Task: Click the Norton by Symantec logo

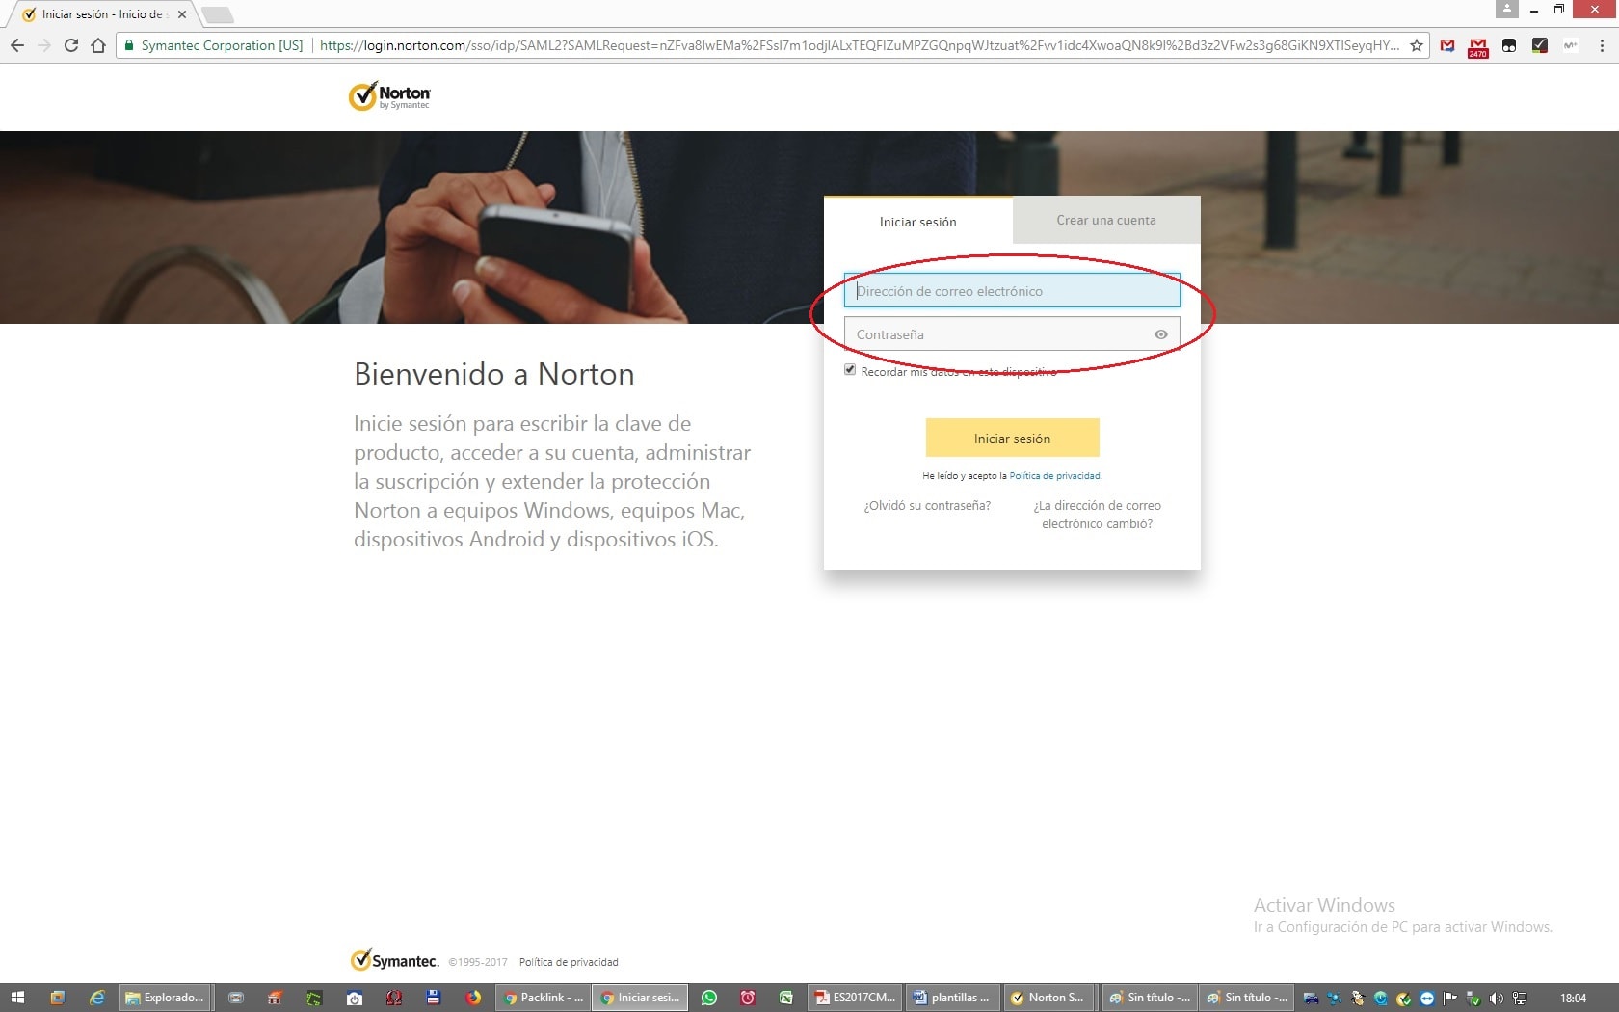Action: (389, 96)
